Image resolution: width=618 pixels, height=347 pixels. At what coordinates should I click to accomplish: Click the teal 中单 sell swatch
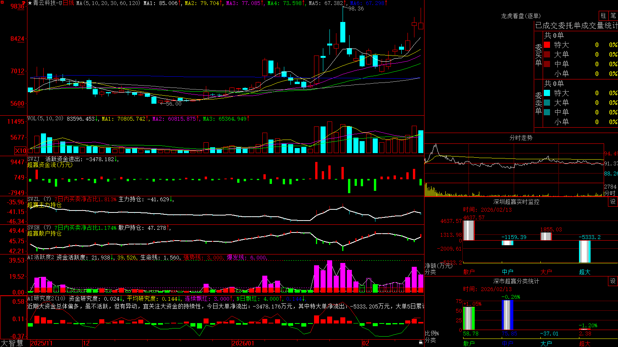(547, 112)
